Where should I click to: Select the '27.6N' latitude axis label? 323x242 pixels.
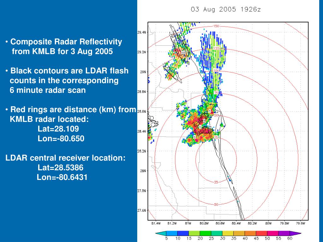point(142,210)
